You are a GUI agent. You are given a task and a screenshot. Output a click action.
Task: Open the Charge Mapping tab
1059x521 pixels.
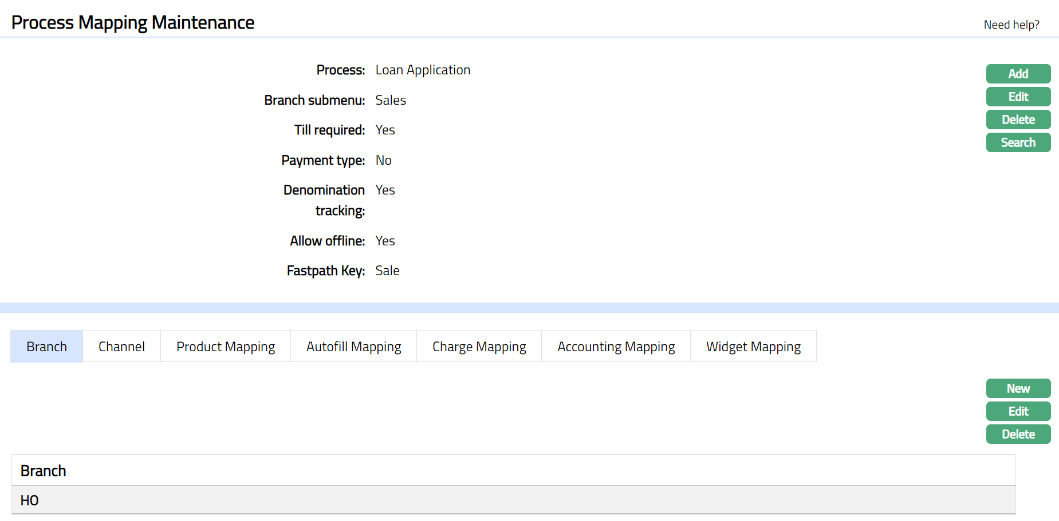tap(479, 347)
